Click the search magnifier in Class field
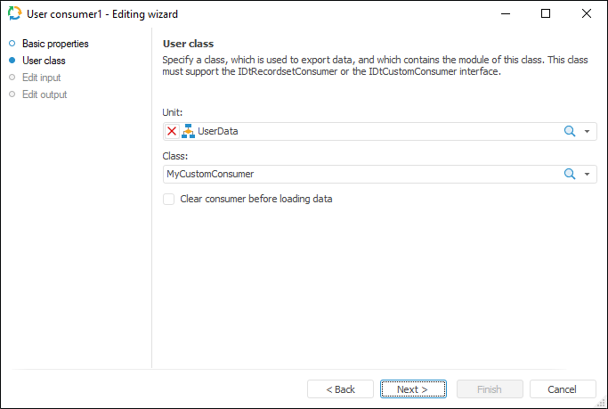This screenshot has width=608, height=409. tap(570, 174)
